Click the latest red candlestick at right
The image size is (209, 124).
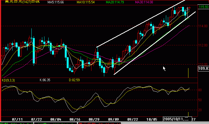pyautogui.click(x=190, y=8)
